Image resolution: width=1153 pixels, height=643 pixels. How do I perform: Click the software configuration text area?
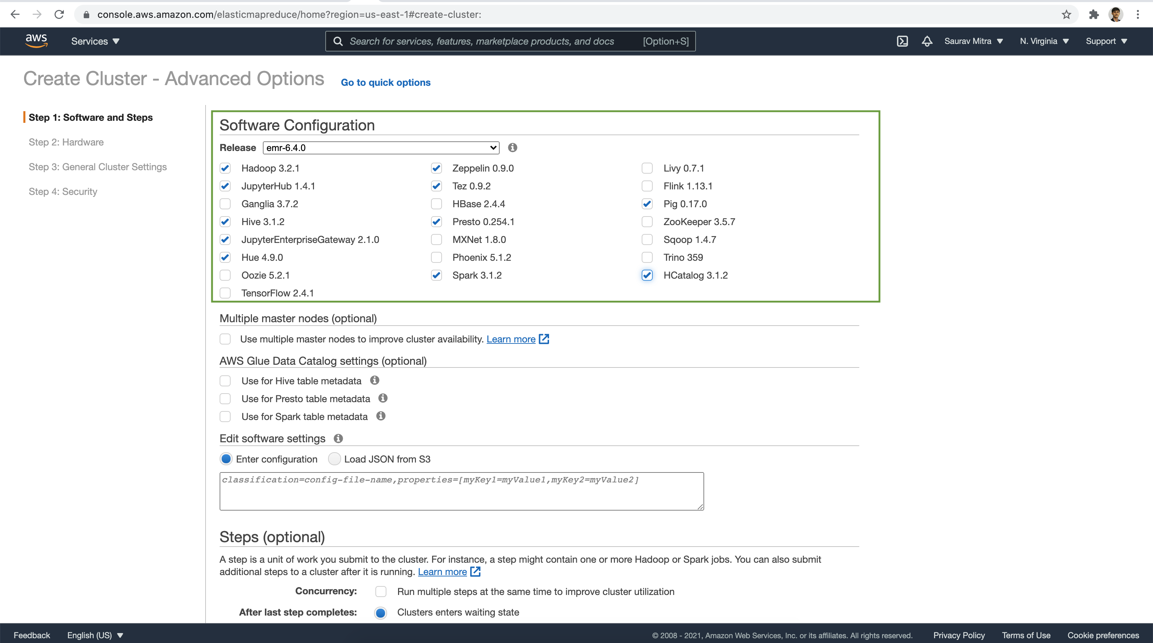click(462, 491)
